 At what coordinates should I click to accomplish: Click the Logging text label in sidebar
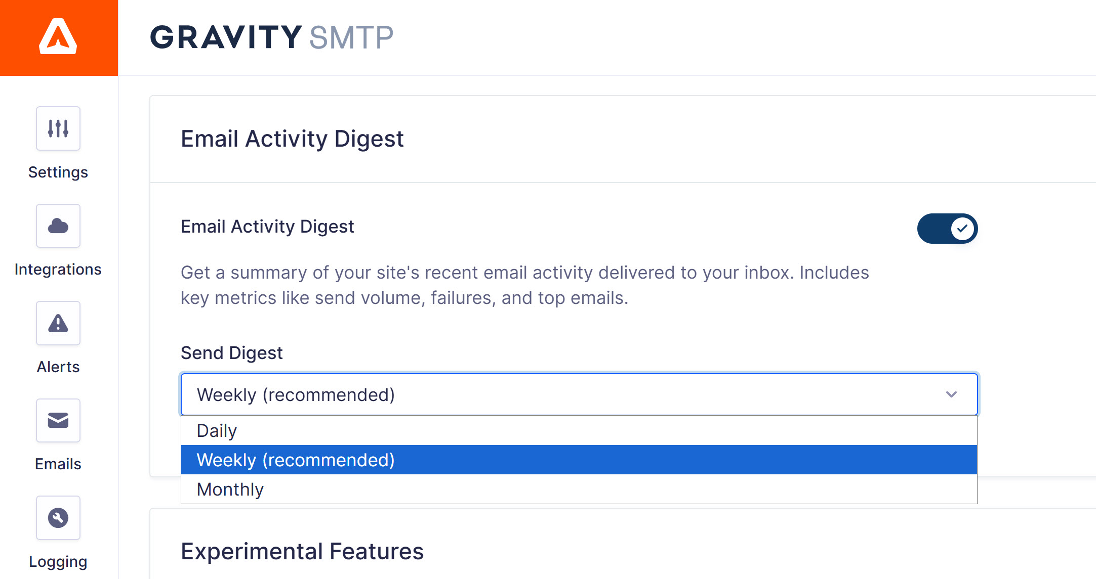click(x=58, y=562)
